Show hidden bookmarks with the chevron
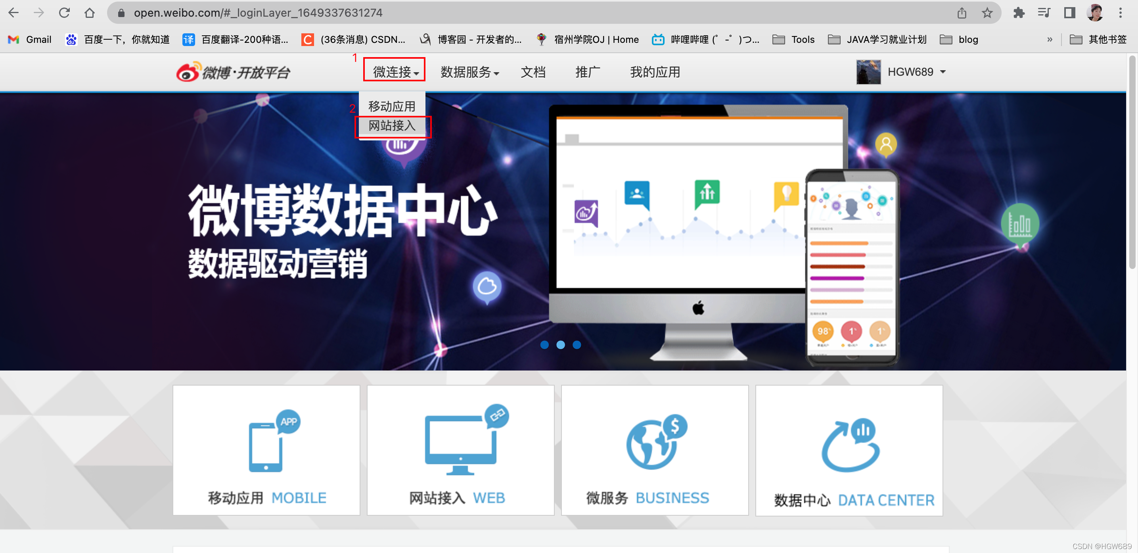The width and height of the screenshot is (1138, 553). click(1050, 39)
